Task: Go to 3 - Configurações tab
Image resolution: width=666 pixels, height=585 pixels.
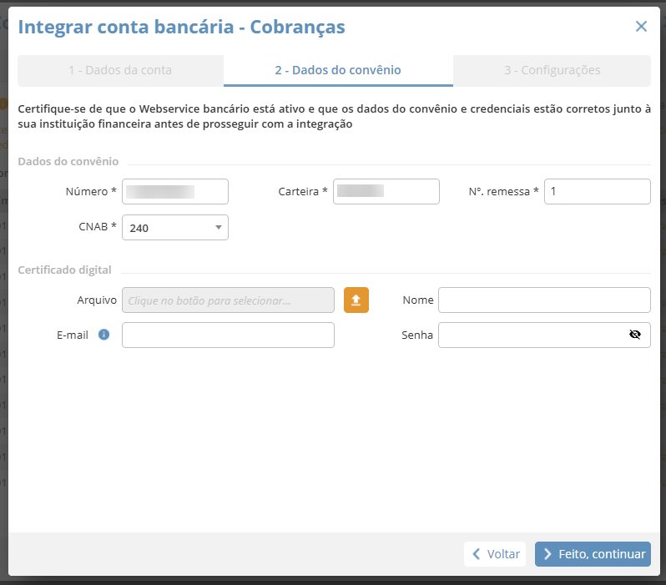Action: tap(552, 71)
